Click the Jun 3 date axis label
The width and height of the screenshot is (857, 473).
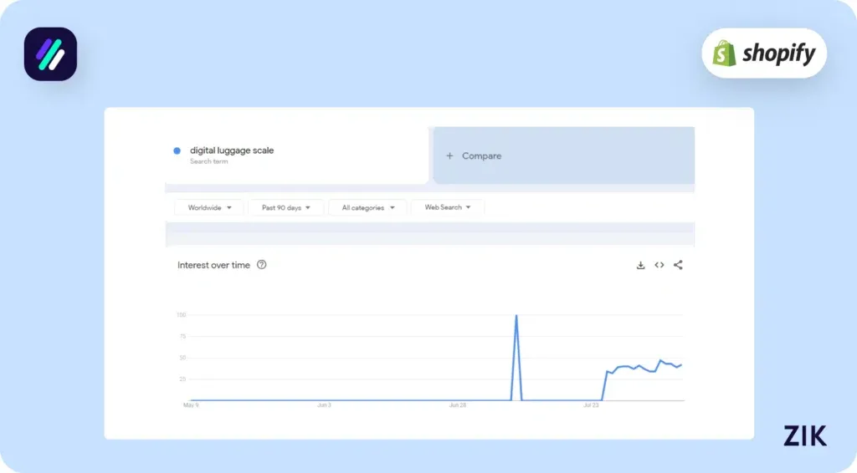point(324,405)
